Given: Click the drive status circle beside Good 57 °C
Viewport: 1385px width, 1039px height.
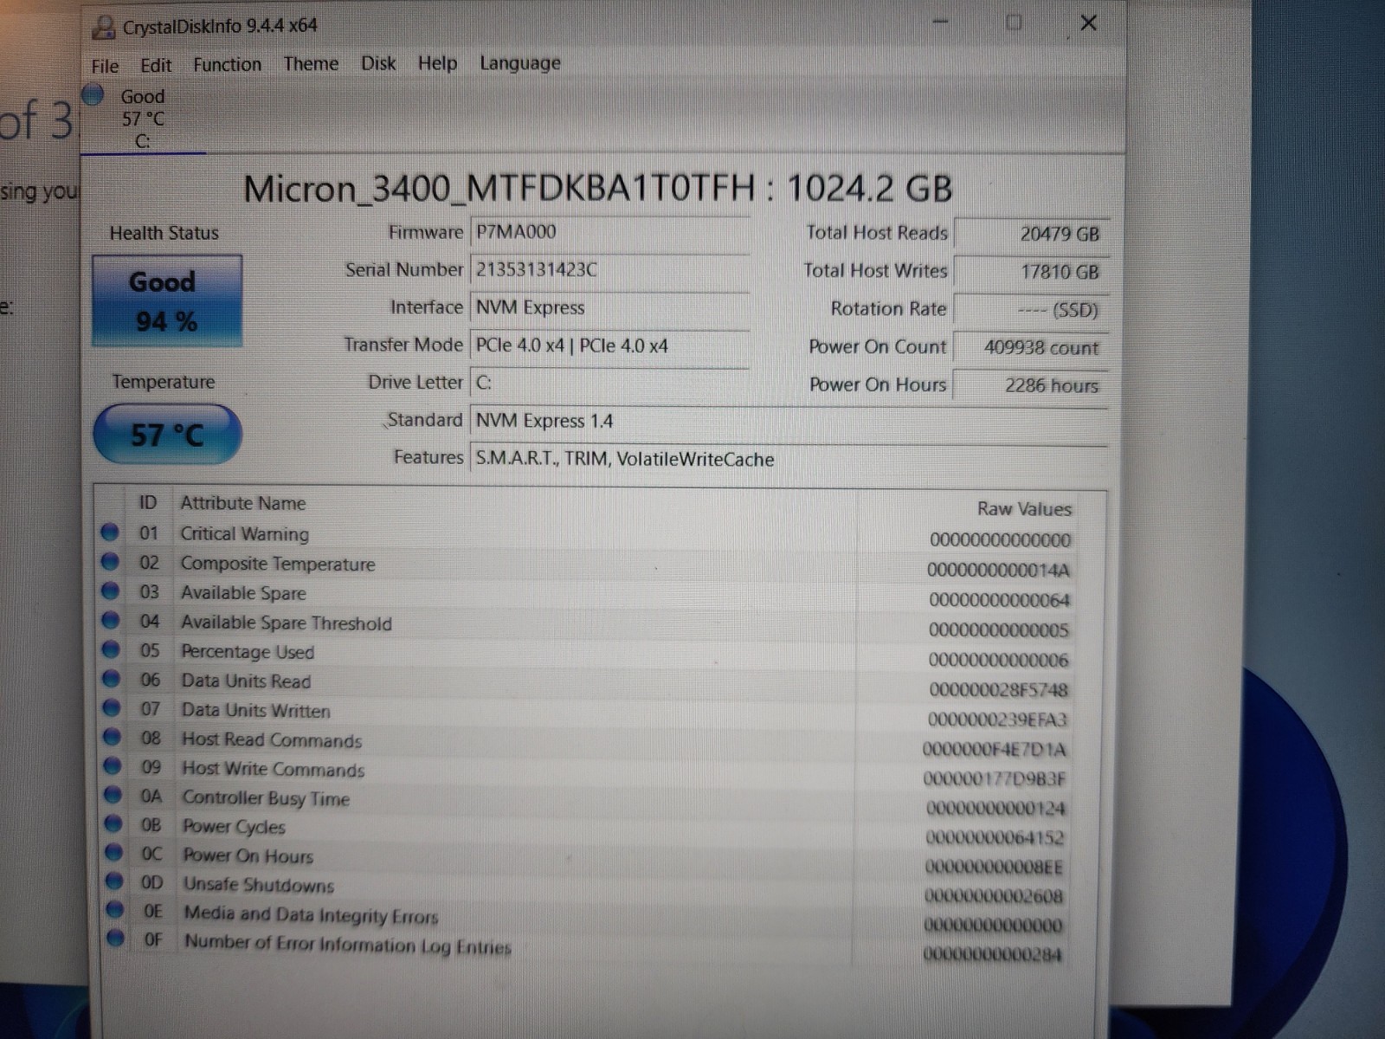Looking at the screenshot, I should click(93, 94).
